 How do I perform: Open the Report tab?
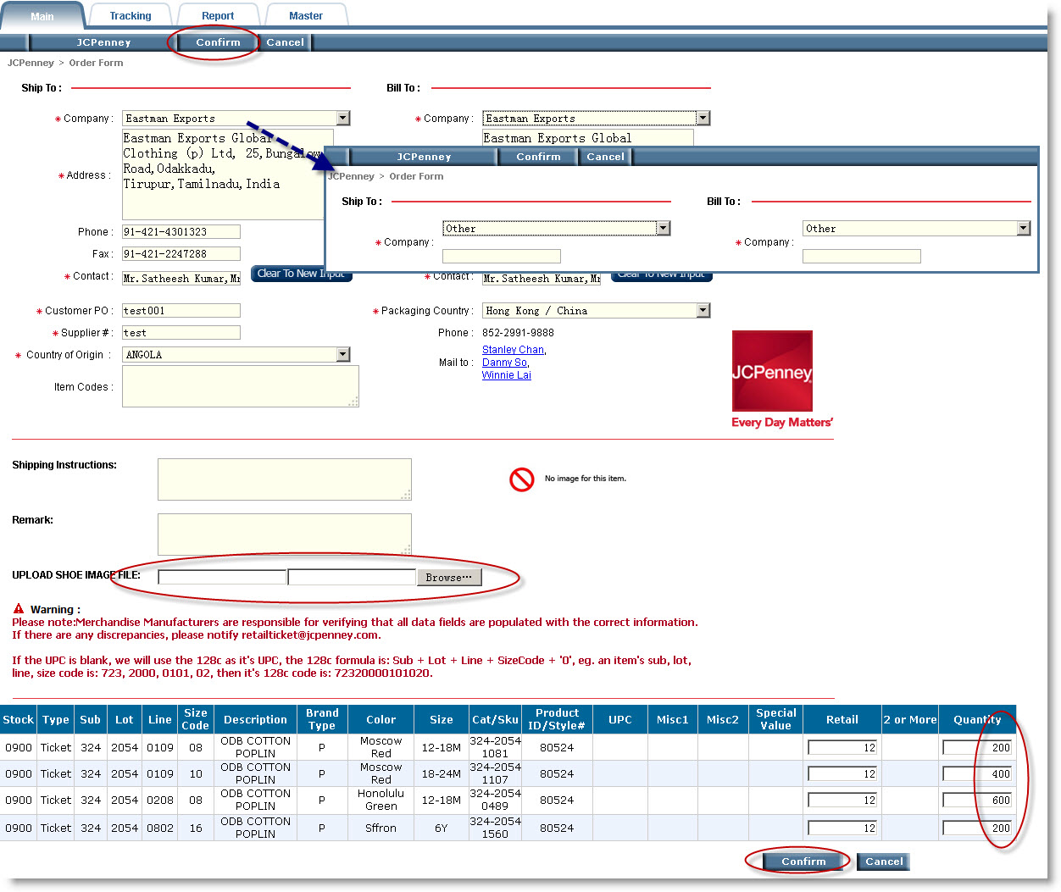pos(218,15)
